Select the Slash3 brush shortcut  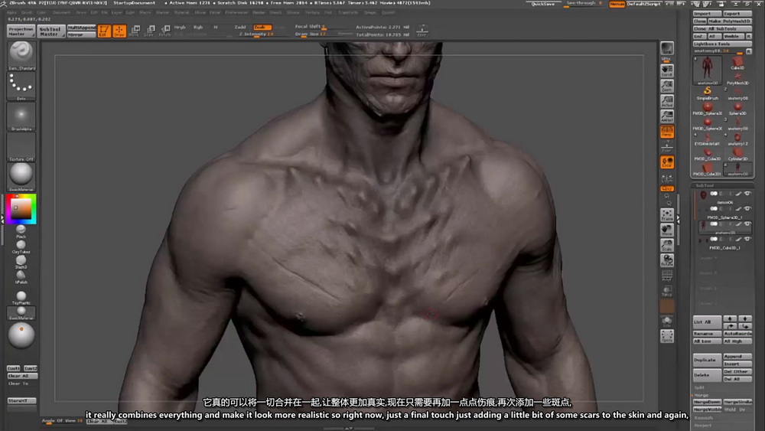click(x=21, y=262)
